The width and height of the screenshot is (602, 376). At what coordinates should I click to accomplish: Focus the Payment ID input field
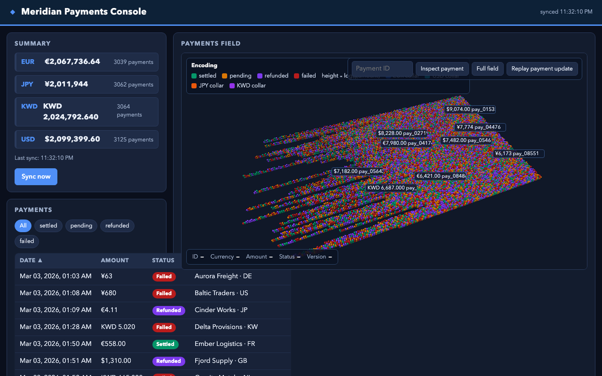[382, 69]
